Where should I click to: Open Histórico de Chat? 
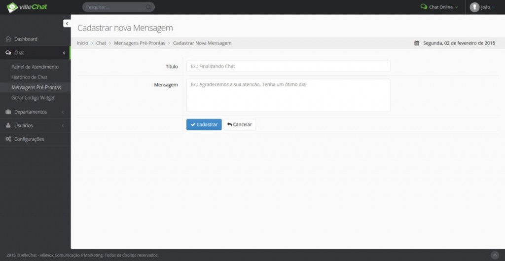pyautogui.click(x=29, y=77)
